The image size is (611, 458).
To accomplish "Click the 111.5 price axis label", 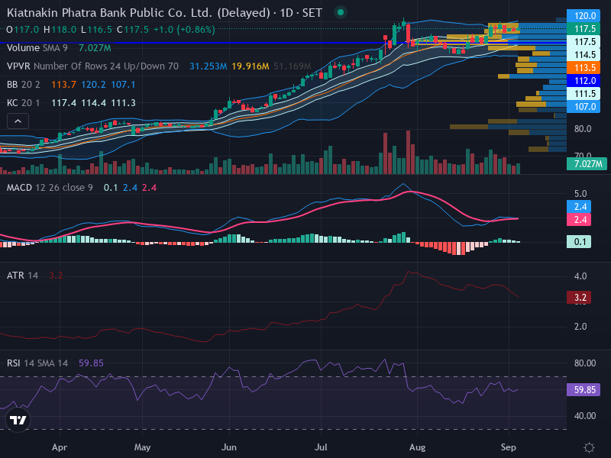I will (x=584, y=93).
